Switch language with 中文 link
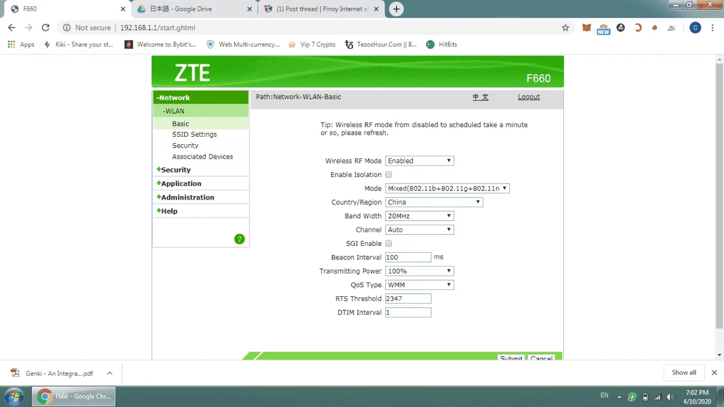The image size is (724, 407). tap(481, 97)
